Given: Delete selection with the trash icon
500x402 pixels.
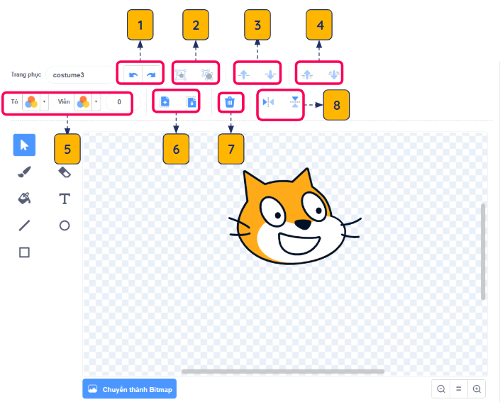Looking at the screenshot, I should (230, 102).
